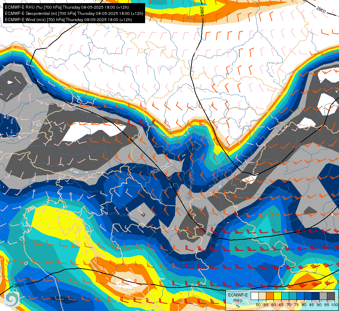Click the legend value 90
339x311 pixels.
point(319,305)
